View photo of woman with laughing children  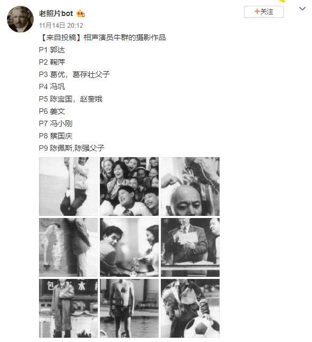(x=129, y=186)
